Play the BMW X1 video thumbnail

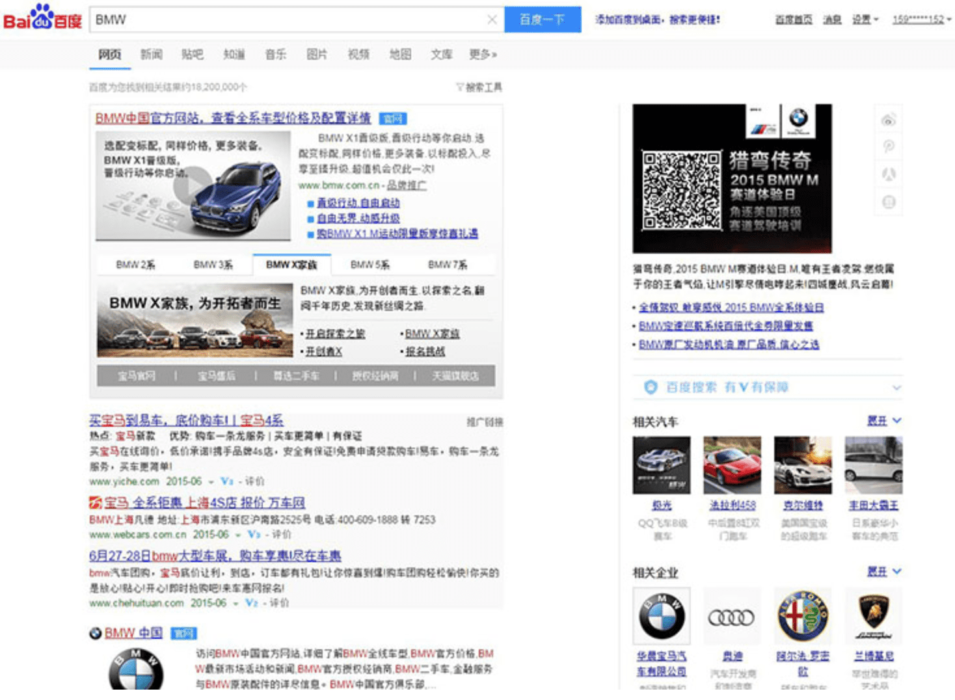coord(193,186)
